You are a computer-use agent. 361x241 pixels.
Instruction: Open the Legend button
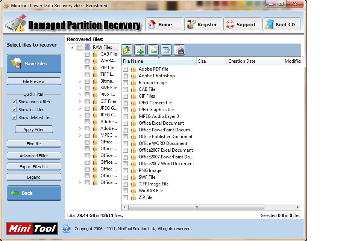pos(34,177)
